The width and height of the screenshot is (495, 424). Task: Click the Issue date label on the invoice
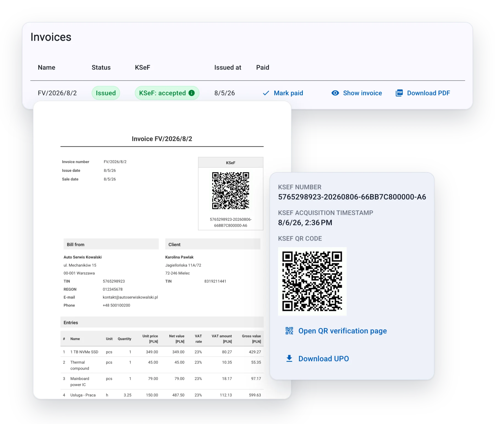tap(71, 170)
